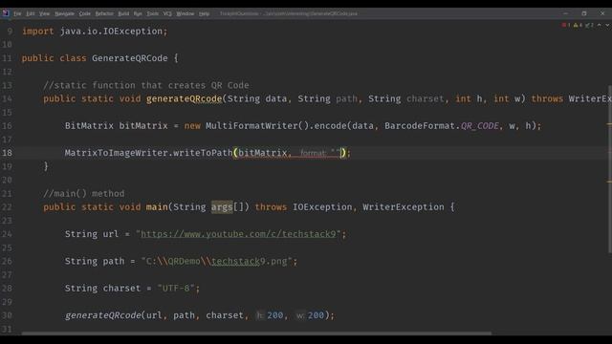
Task: Open the View menu
Action: tap(45, 13)
